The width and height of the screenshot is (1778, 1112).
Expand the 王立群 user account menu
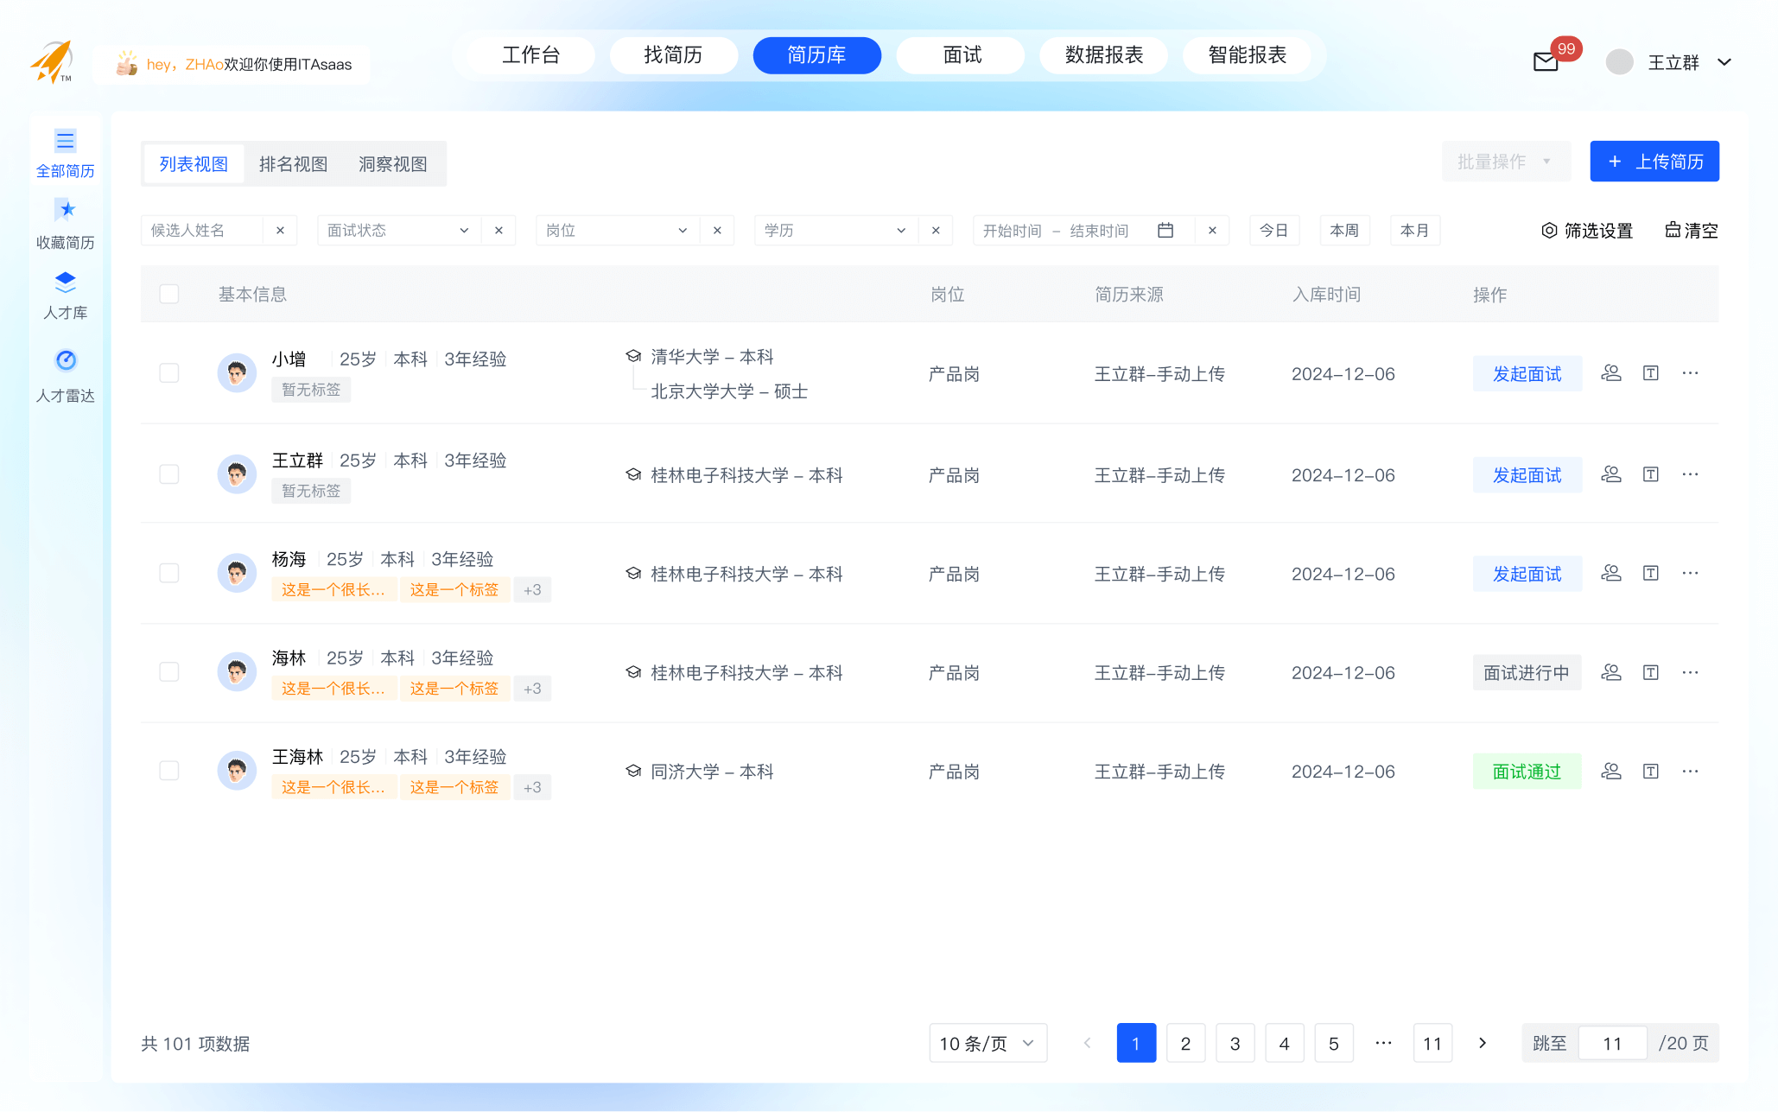pyautogui.click(x=1724, y=62)
